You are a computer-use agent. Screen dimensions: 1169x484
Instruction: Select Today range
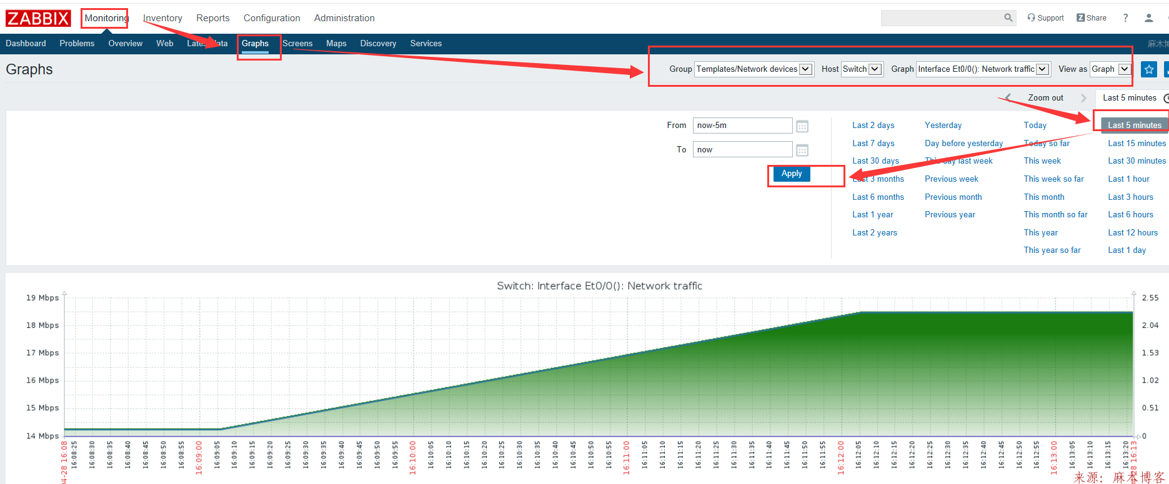click(x=1035, y=126)
